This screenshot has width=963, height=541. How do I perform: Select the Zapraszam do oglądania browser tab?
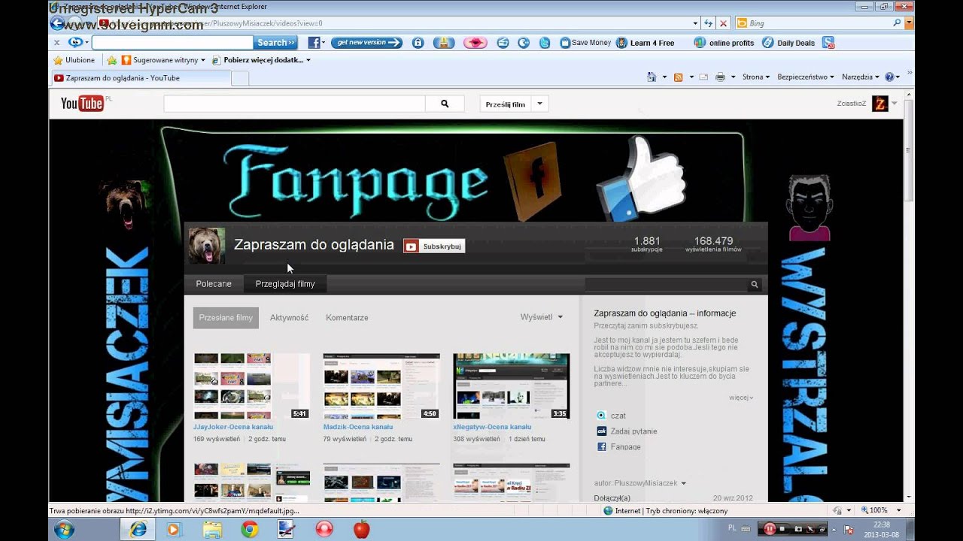(141, 78)
